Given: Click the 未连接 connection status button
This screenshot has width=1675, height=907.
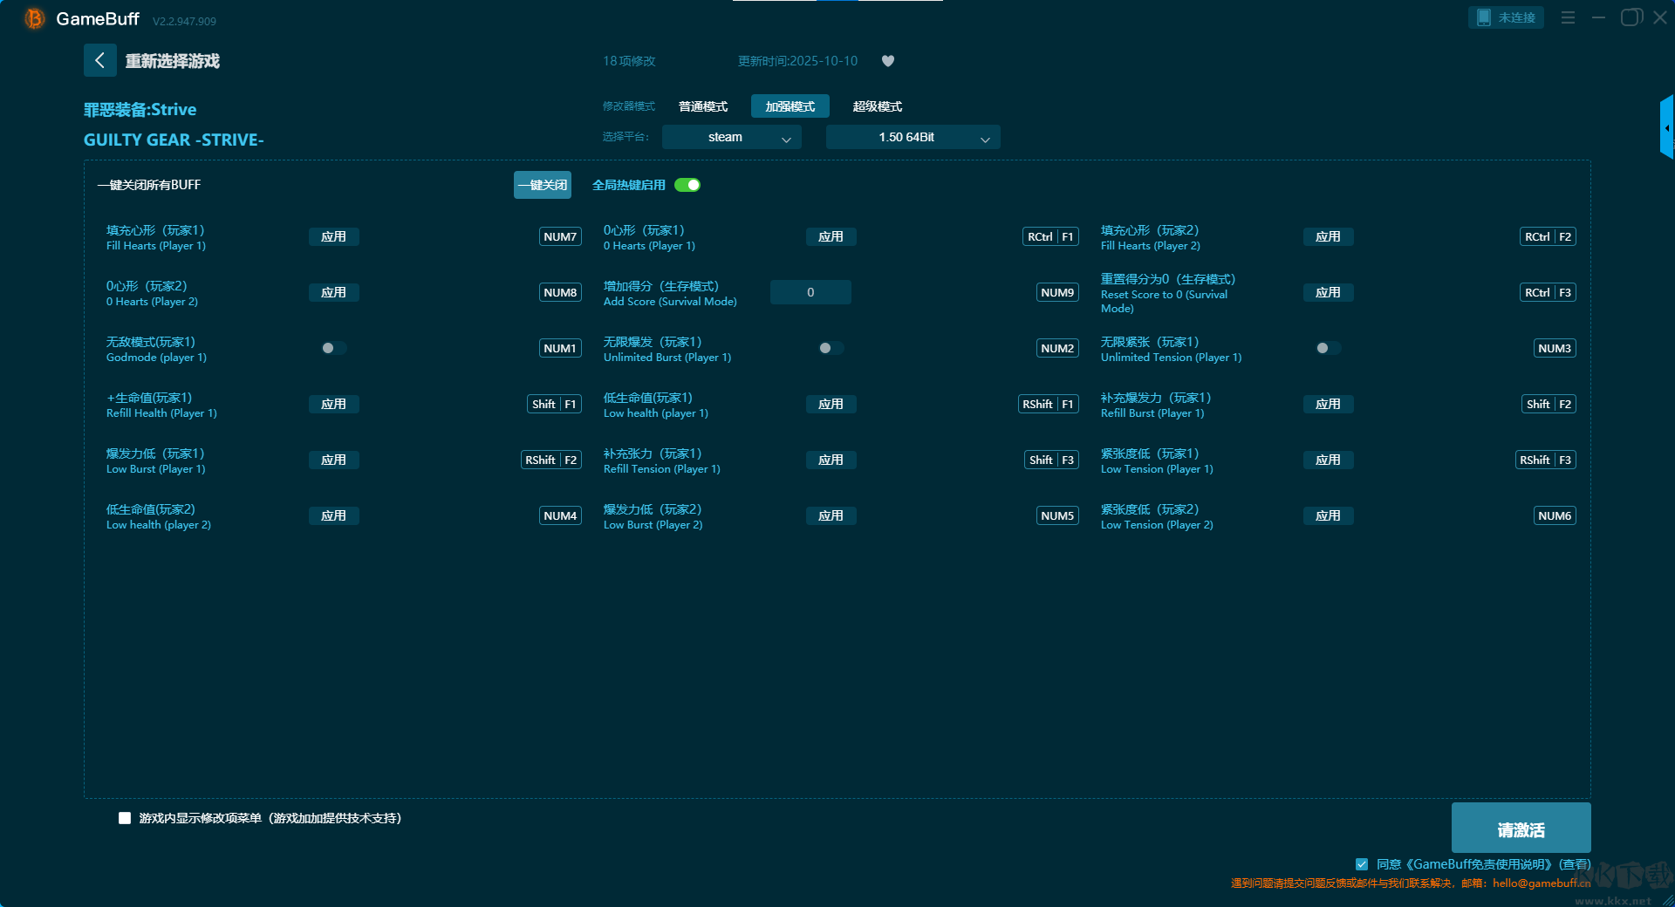Looking at the screenshot, I should [1507, 17].
